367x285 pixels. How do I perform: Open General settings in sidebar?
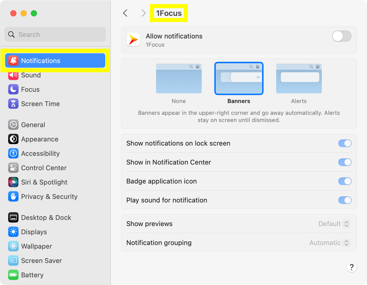(x=55, y=125)
